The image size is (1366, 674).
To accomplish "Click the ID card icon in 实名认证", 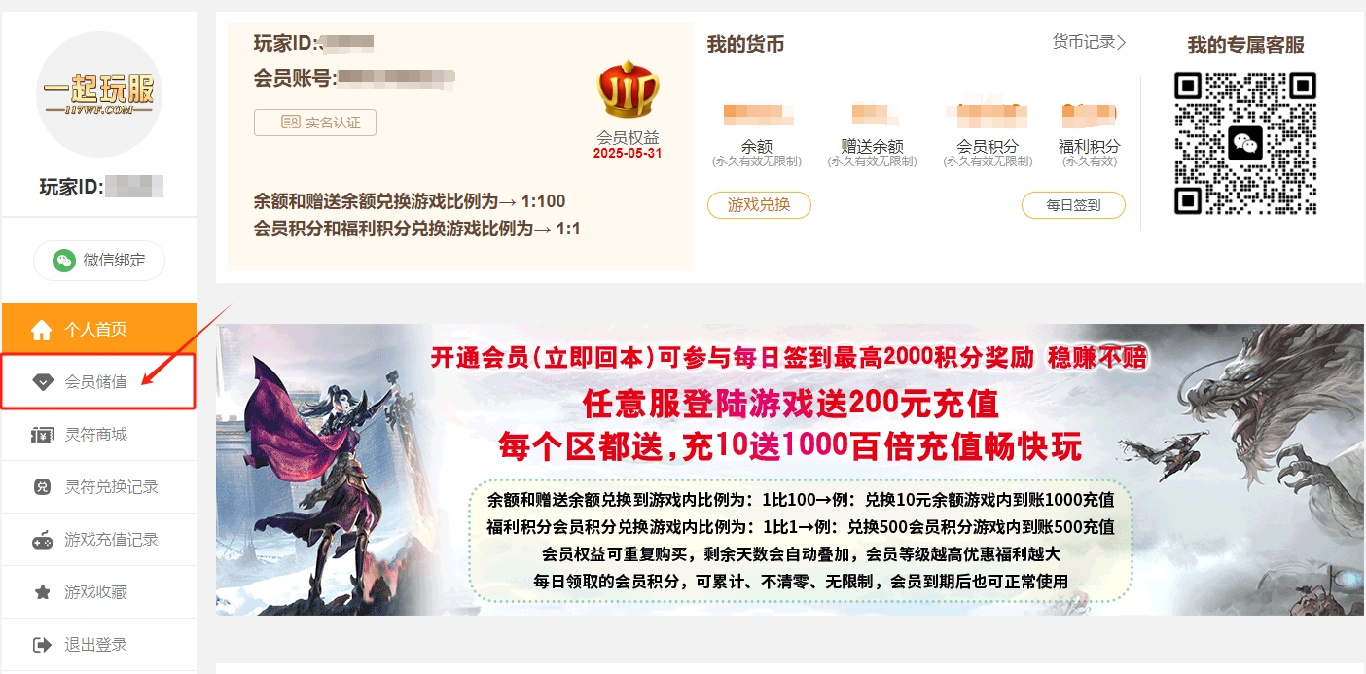I will click(290, 123).
